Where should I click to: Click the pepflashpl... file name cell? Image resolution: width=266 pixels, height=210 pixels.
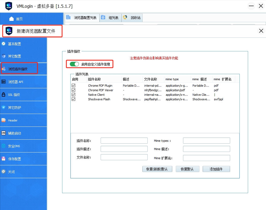pos(152,99)
